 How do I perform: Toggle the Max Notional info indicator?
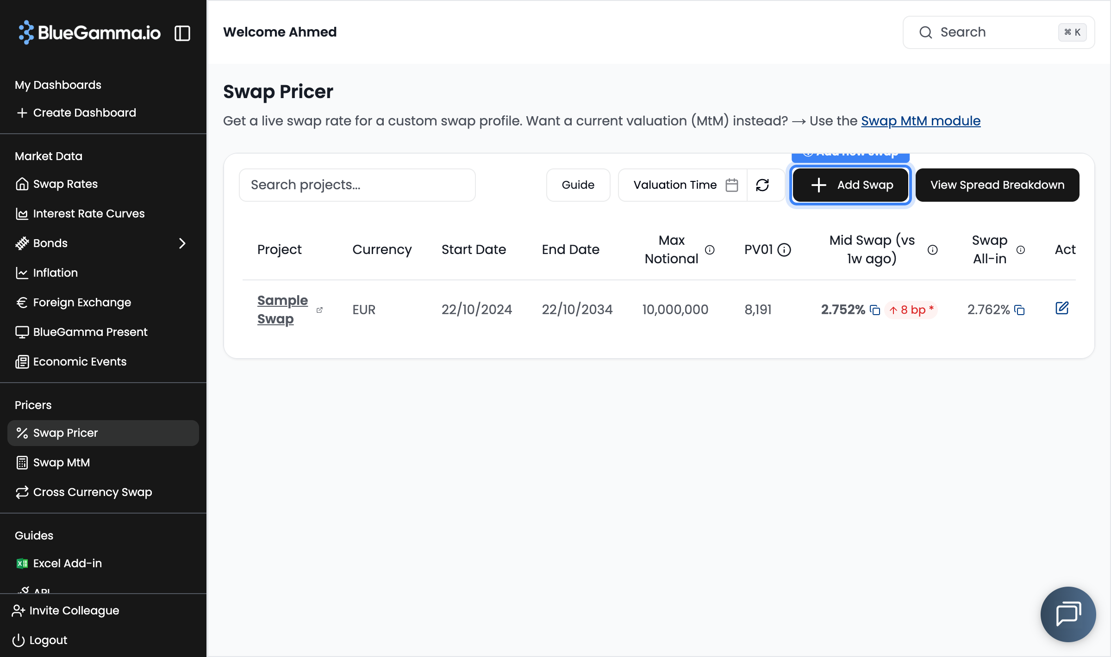pyautogui.click(x=709, y=249)
